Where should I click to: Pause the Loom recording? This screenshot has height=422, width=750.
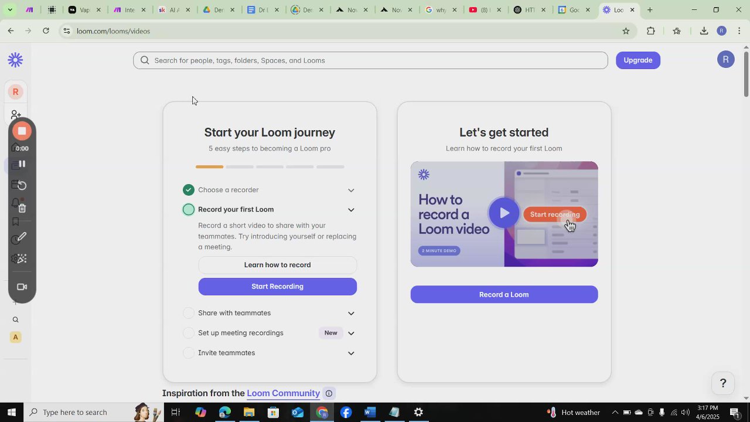22,164
